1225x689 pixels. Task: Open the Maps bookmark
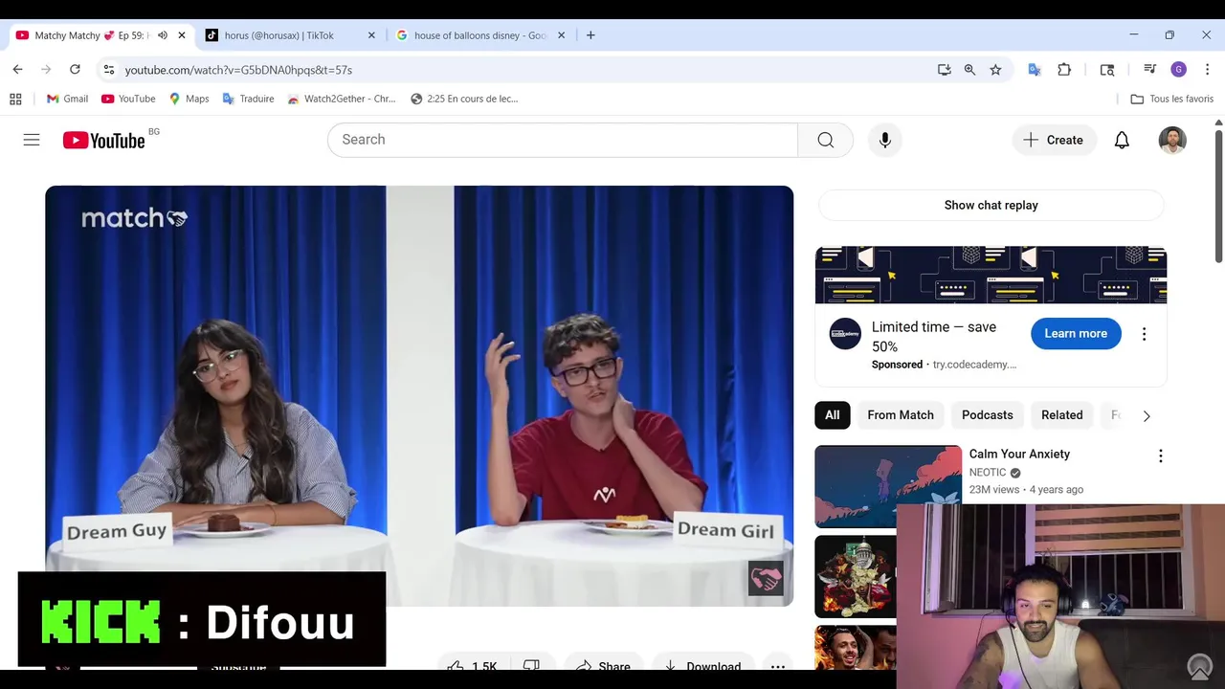189,99
